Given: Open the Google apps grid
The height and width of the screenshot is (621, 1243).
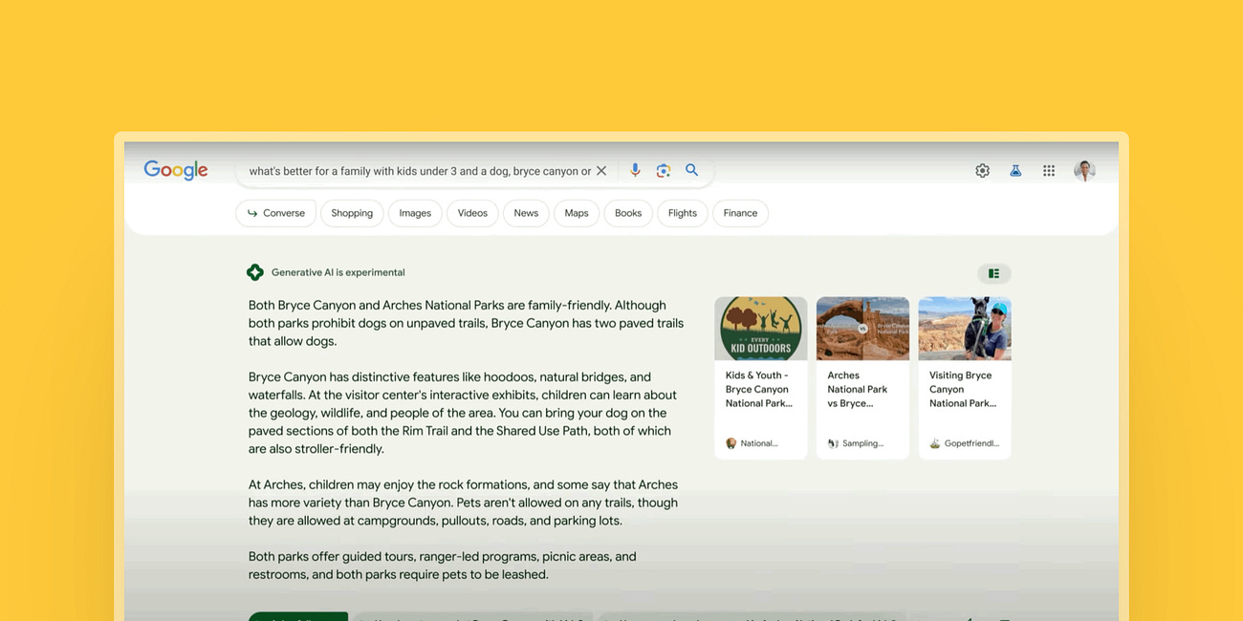Looking at the screenshot, I should pos(1049,170).
